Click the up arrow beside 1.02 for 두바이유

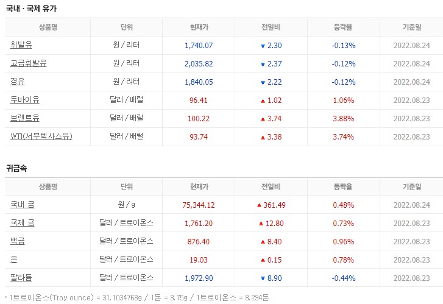click(x=263, y=101)
